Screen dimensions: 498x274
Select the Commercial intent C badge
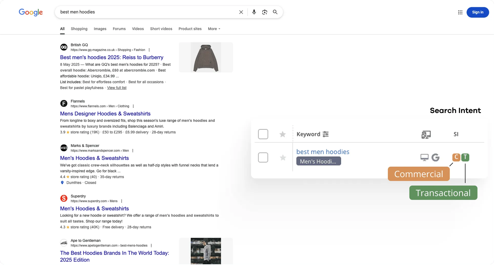coord(456,157)
